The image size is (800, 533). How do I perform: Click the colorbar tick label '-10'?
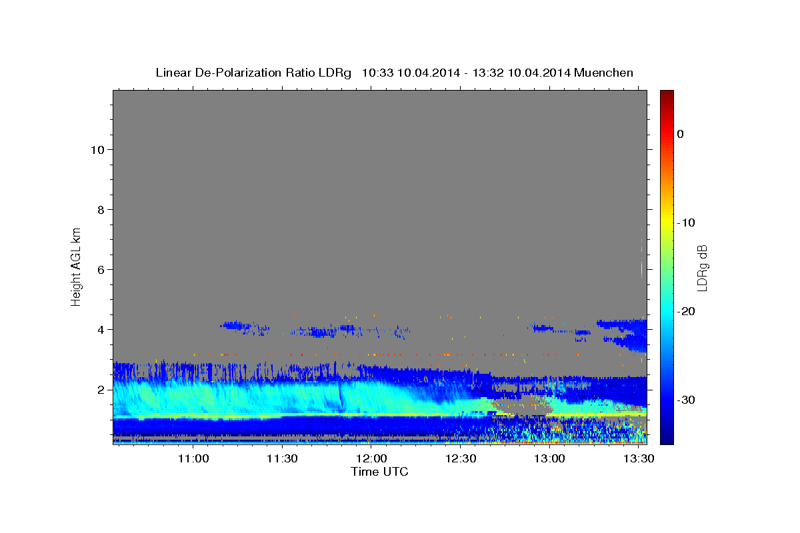(686, 223)
